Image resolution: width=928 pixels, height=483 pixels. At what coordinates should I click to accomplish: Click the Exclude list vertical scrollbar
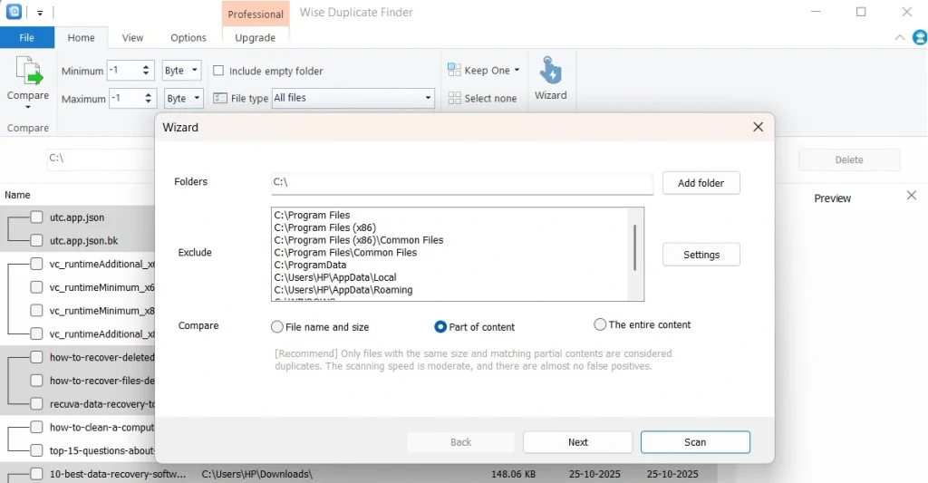coord(635,247)
